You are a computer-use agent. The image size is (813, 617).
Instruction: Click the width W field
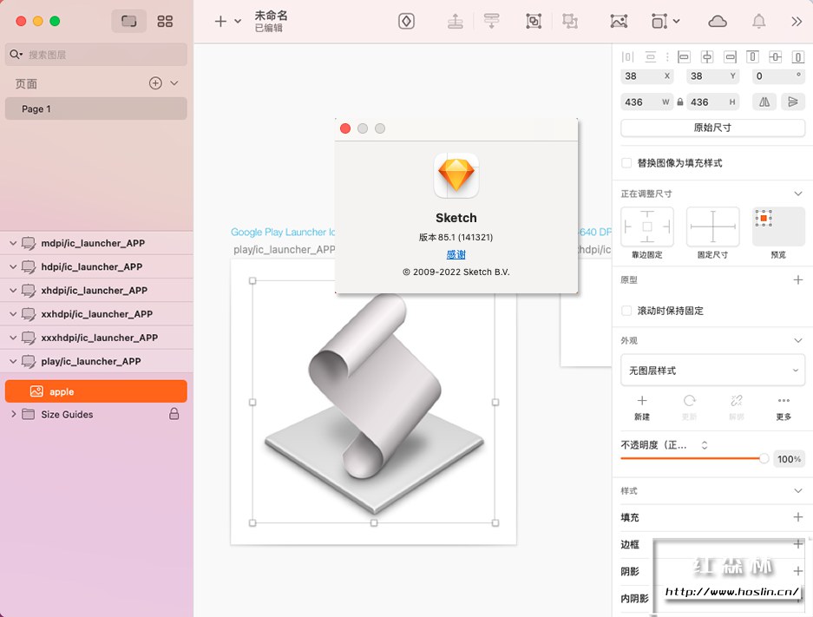pyautogui.click(x=647, y=102)
